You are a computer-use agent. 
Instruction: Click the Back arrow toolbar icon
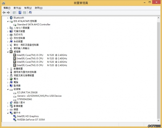point(4,13)
